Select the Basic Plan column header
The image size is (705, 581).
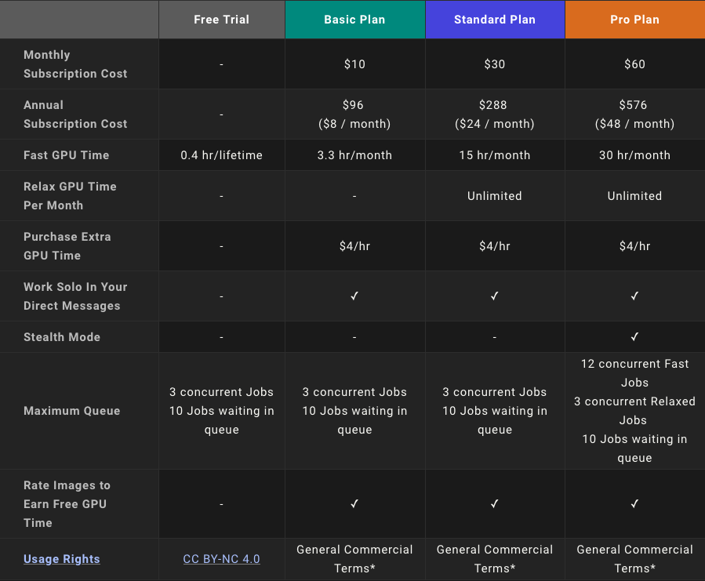354,20
